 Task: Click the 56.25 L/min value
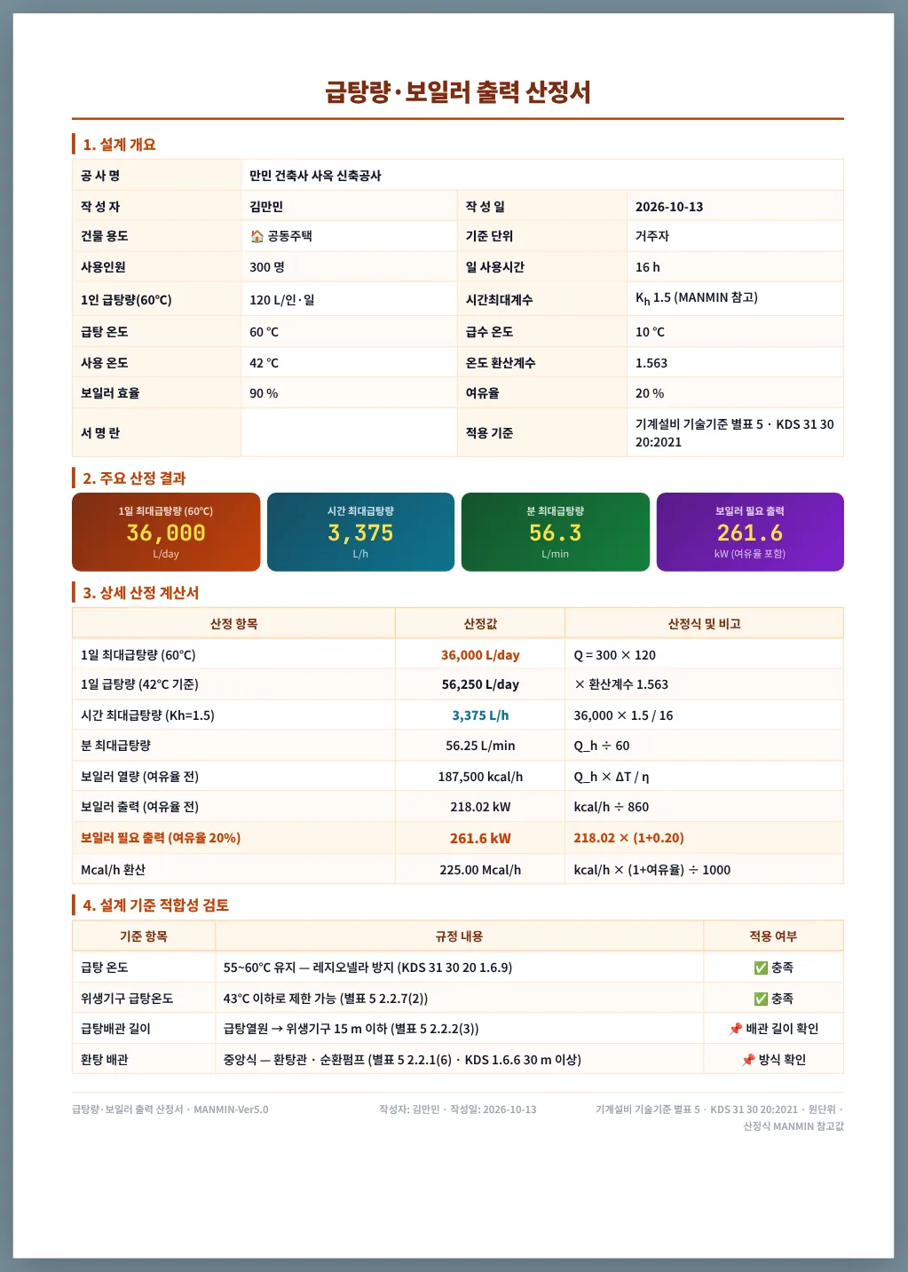click(x=480, y=746)
